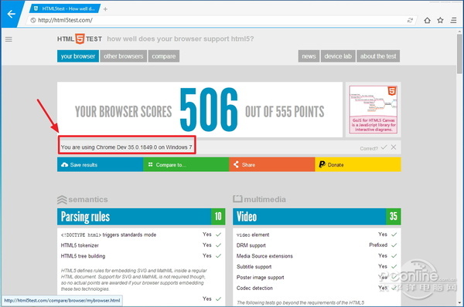Click the reload icon in address bar
The image size is (464, 307).
pos(410,20)
